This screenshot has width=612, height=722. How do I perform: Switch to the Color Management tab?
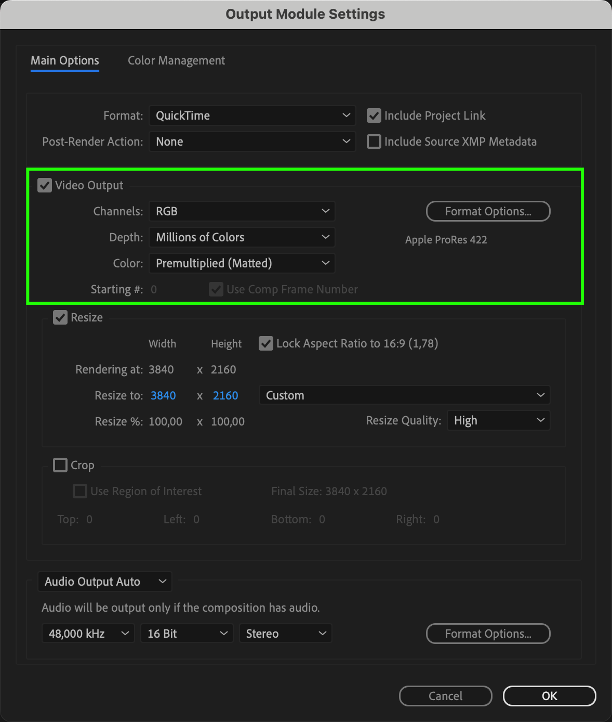[x=176, y=61]
